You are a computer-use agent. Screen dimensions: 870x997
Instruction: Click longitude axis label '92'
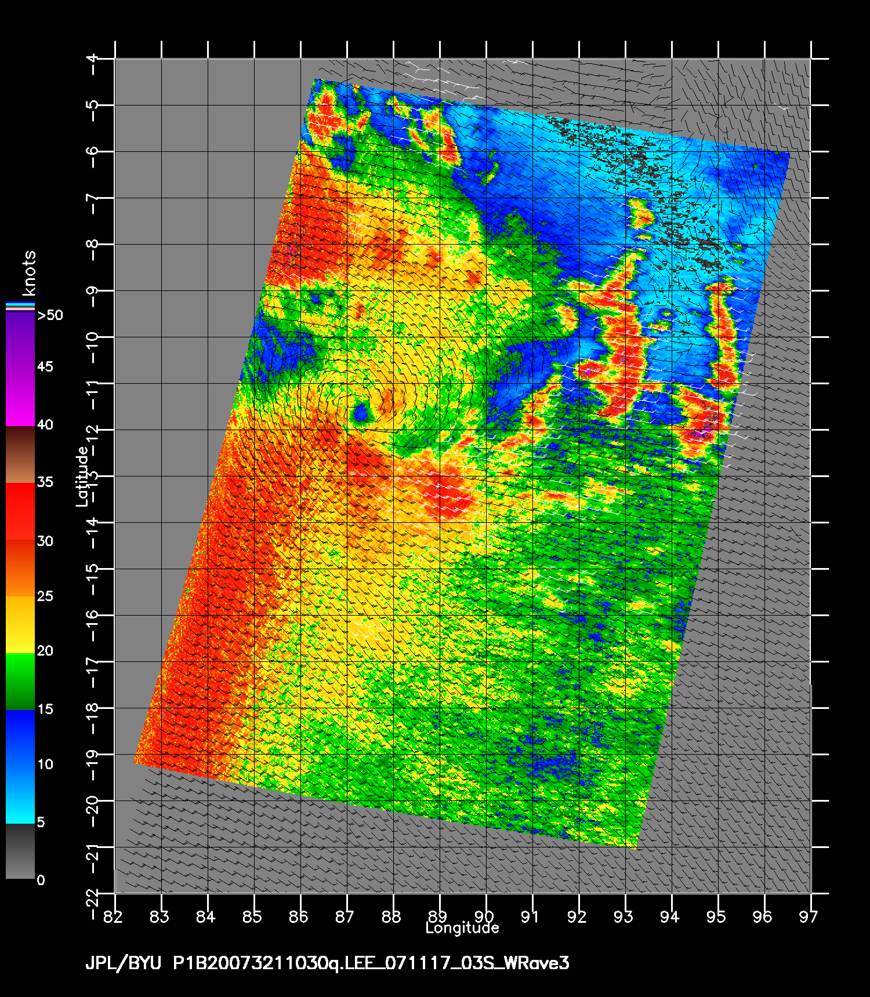click(x=577, y=916)
